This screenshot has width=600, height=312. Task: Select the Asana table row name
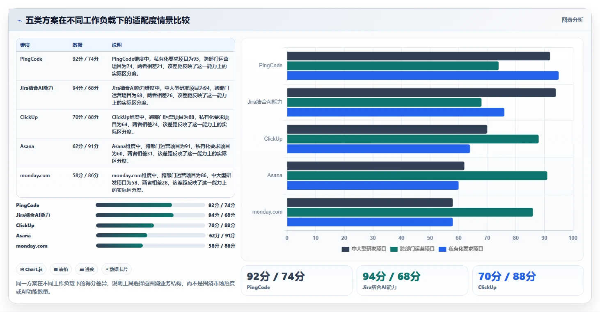tap(27, 146)
